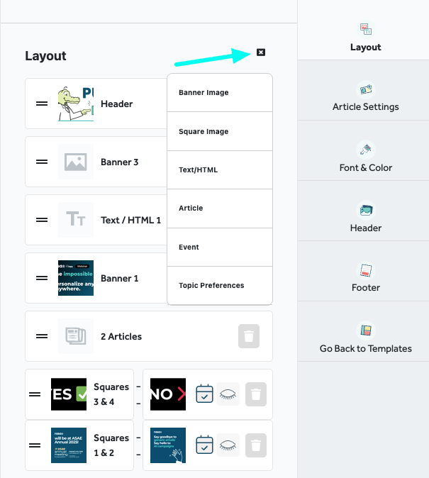This screenshot has height=478, width=429.
Task: Select Topic Preferences menu entry
Action: 219,286
